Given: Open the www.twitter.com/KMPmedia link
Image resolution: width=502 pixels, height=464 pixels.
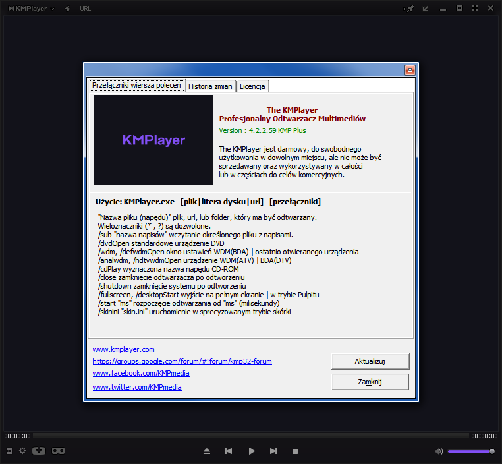Looking at the screenshot, I should point(137,387).
